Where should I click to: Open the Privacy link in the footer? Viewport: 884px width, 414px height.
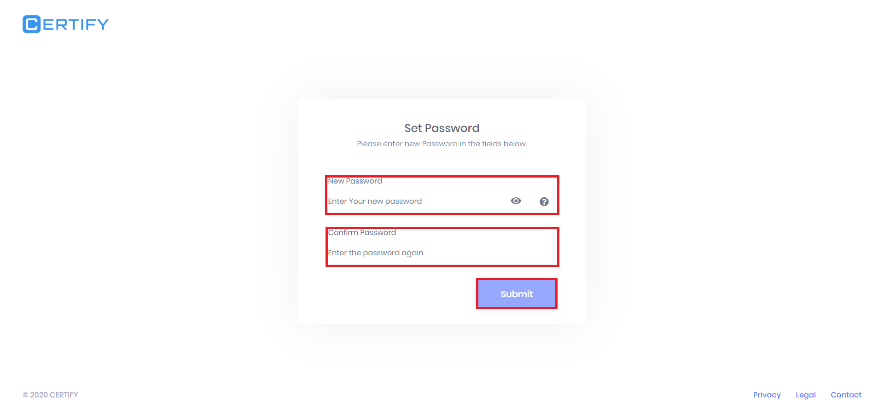point(767,395)
